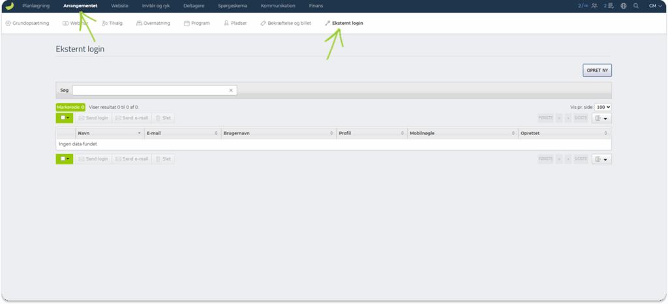
Task: Click the globe language icon
Action: click(x=624, y=6)
